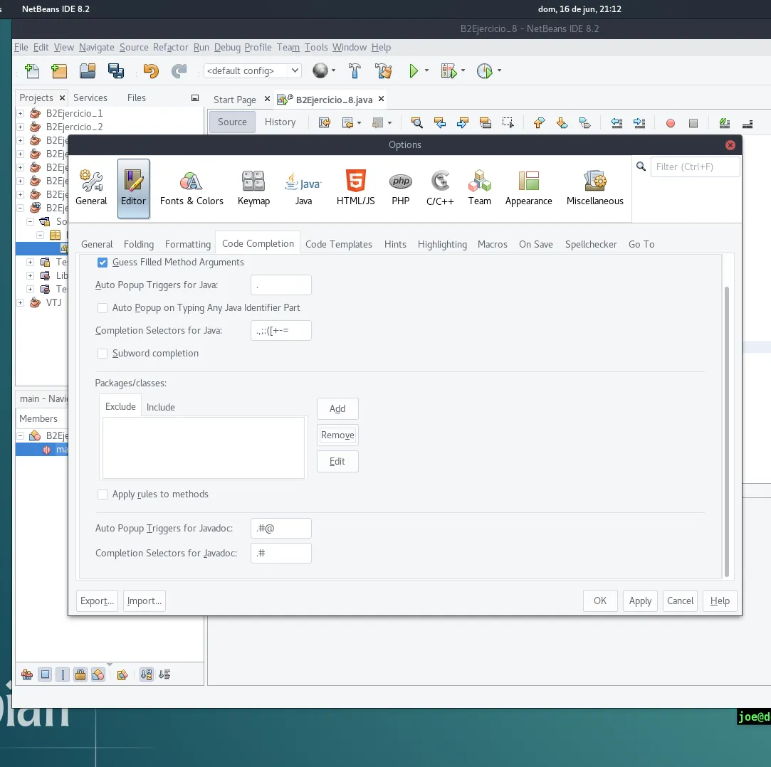Enable Apply rules to methods checkbox

pos(103,494)
